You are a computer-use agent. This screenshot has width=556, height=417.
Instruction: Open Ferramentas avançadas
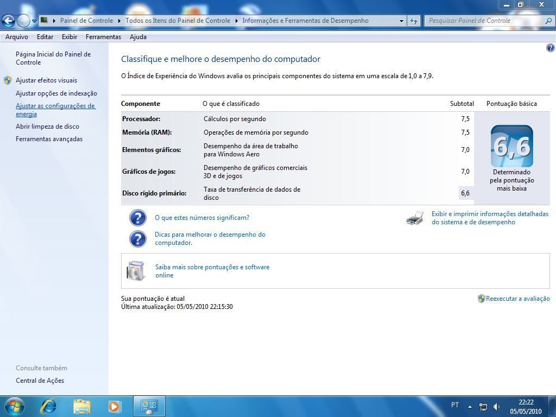(49, 139)
